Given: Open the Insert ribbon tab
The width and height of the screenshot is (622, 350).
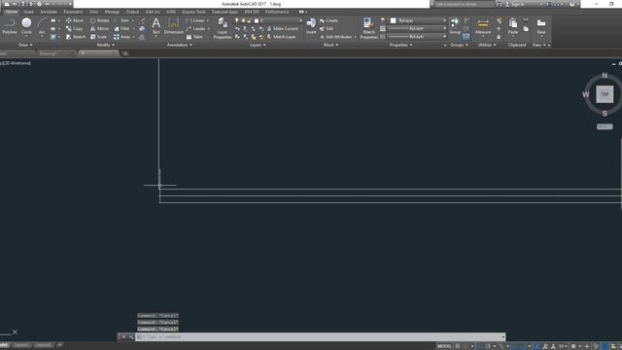Looking at the screenshot, I should click(x=28, y=12).
